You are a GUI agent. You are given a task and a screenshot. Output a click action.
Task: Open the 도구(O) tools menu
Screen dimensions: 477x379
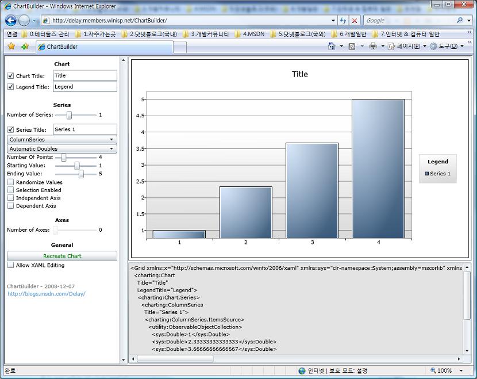448,46
